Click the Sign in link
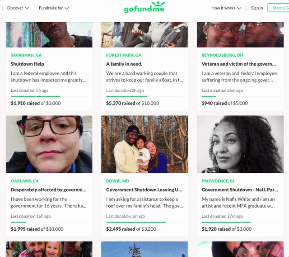The width and height of the screenshot is (289, 257). pos(257,8)
